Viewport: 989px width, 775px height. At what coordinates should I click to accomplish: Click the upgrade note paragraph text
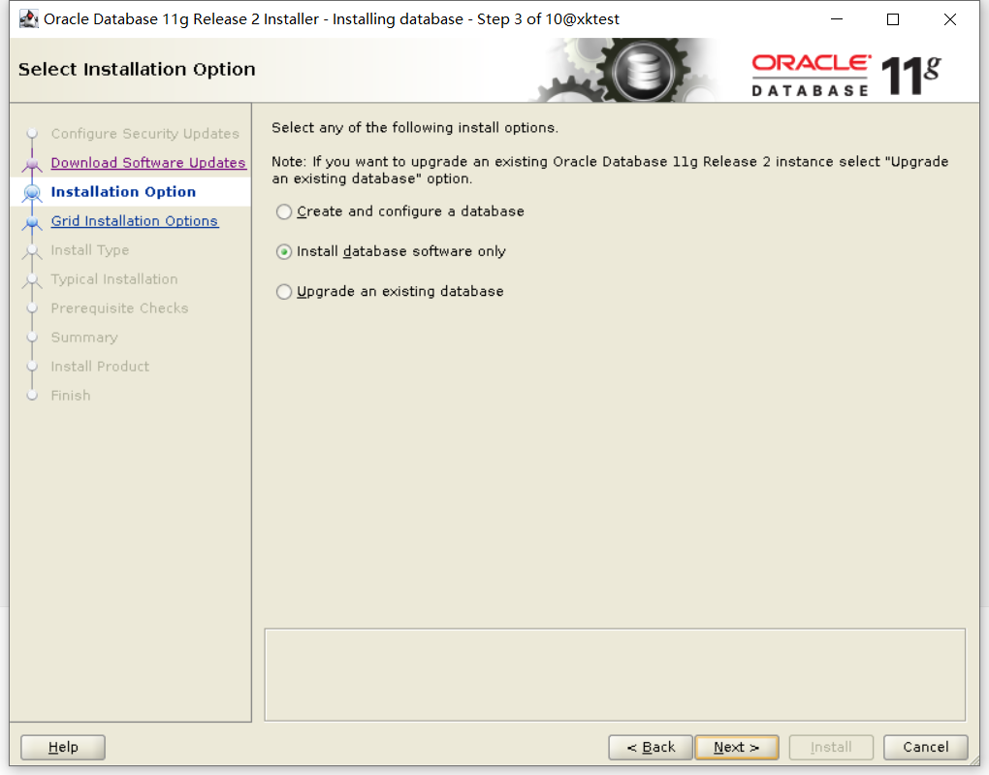click(x=610, y=170)
